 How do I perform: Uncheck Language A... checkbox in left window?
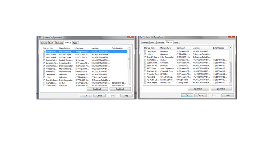[x=44, y=74]
